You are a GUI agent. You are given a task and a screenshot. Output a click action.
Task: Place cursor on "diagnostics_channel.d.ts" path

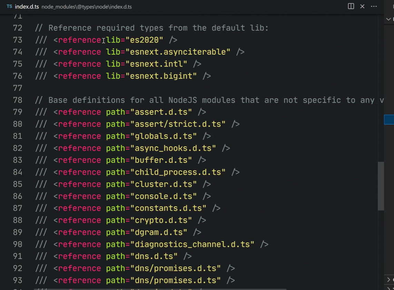(x=192, y=244)
